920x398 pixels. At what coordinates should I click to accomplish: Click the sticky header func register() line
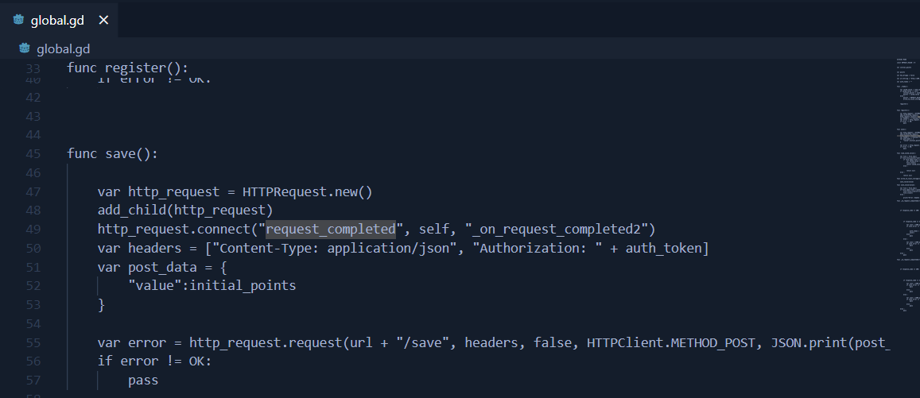click(x=446, y=68)
